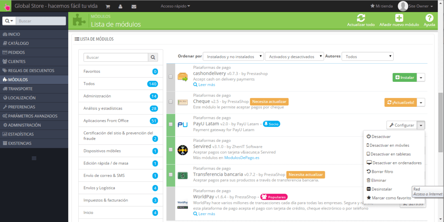Click the star icon beside Mi tienda

coord(373,6)
